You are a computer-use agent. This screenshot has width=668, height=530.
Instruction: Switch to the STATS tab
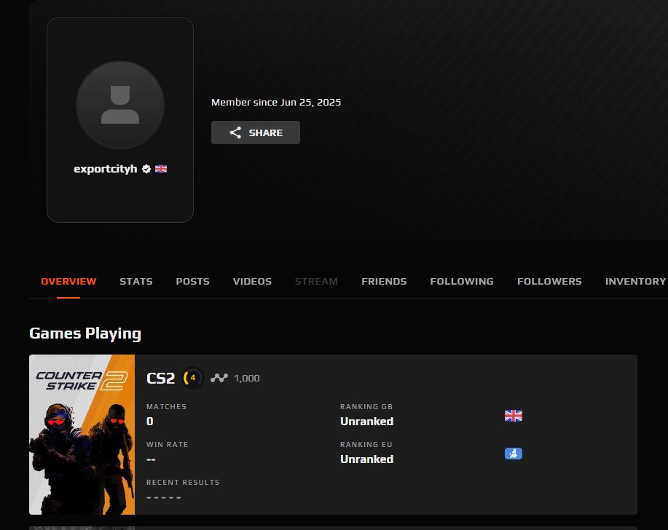click(x=136, y=281)
